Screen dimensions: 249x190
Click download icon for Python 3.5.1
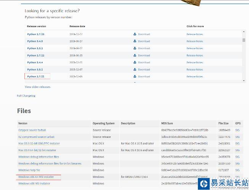click(135, 69)
